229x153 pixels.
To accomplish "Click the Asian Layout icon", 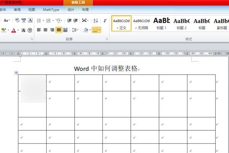I will pos(85,21).
